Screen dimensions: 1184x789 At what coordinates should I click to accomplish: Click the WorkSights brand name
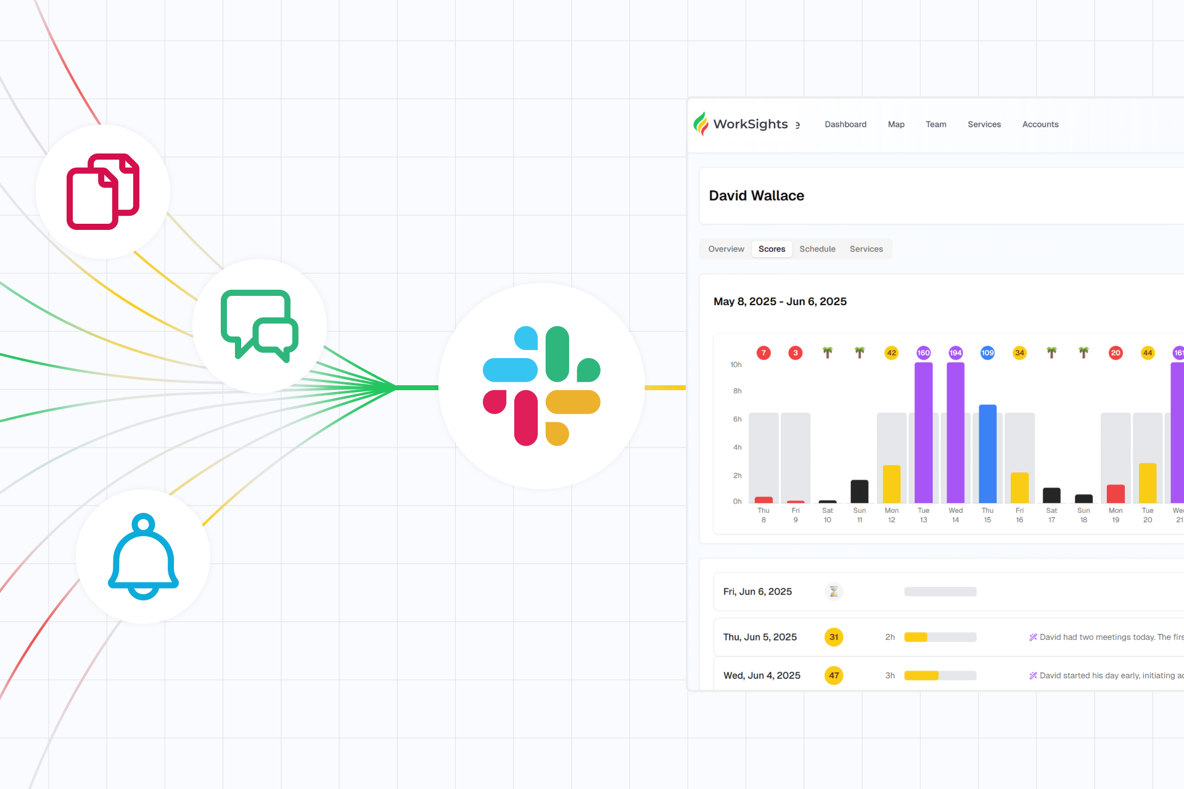coord(750,124)
